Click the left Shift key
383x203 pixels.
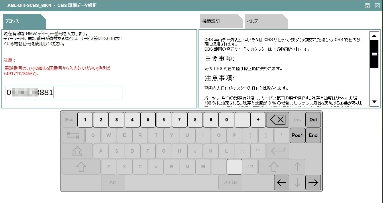[x=81, y=167]
